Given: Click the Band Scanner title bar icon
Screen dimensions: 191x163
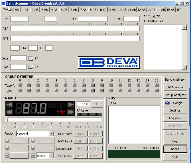Looking at the screenshot, I should click(3, 3).
